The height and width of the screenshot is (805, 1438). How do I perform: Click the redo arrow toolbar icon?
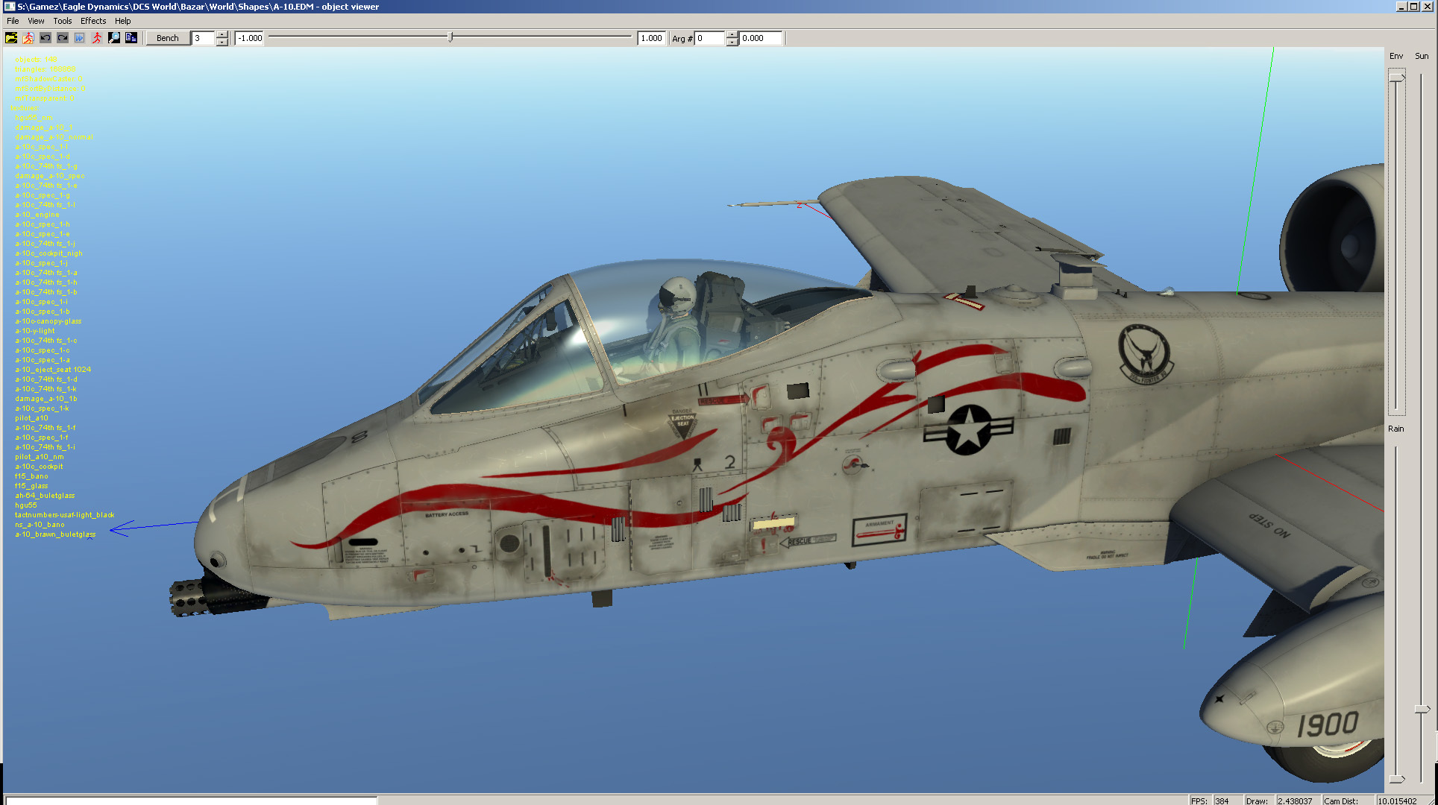[63, 38]
